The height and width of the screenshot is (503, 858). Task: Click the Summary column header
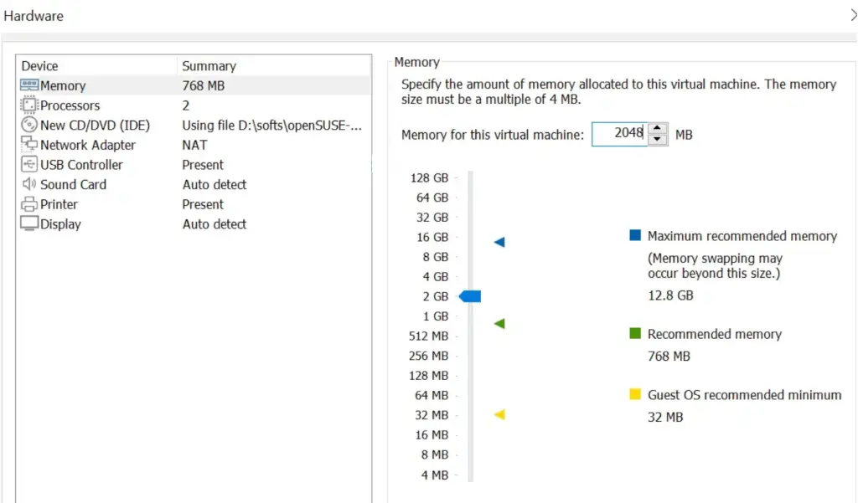[209, 66]
